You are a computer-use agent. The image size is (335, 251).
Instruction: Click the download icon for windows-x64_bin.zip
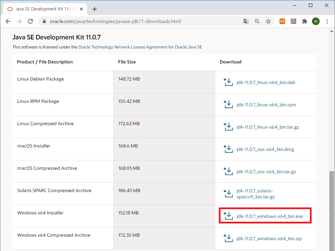[228, 238]
